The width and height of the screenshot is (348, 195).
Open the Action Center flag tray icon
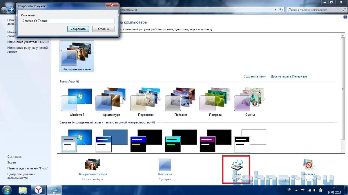click(302, 190)
